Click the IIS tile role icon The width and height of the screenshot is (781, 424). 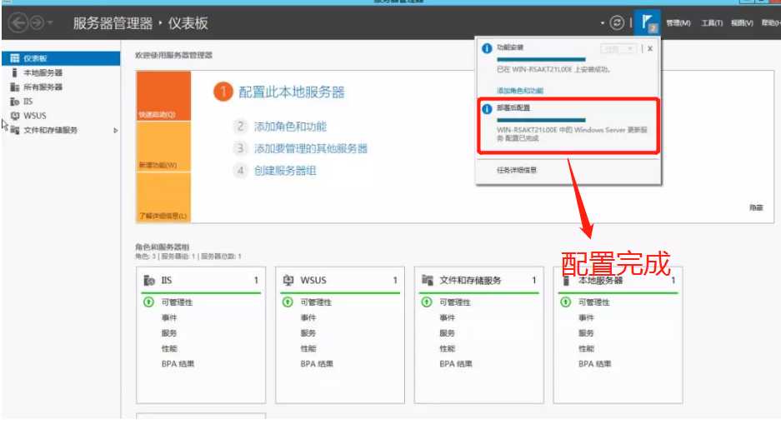coord(149,281)
